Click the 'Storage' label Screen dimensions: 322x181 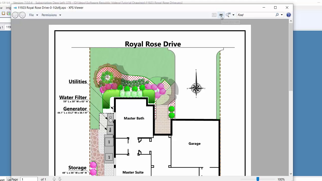77,168
